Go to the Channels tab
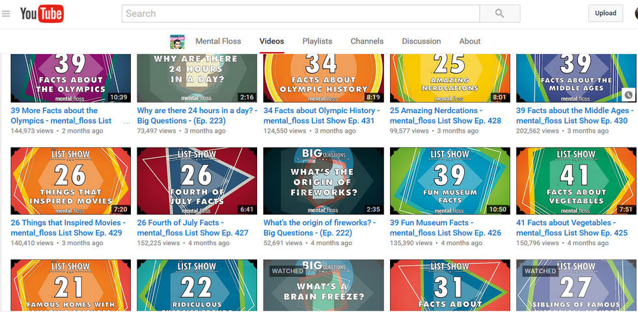The image size is (638, 312). [x=367, y=42]
